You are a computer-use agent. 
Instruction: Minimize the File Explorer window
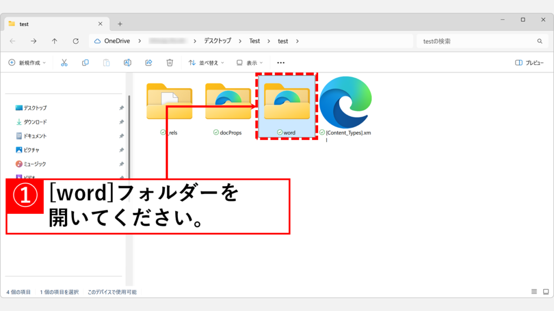point(503,20)
